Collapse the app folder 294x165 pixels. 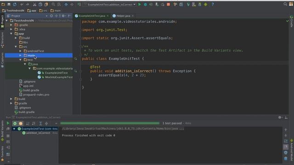[11, 33]
